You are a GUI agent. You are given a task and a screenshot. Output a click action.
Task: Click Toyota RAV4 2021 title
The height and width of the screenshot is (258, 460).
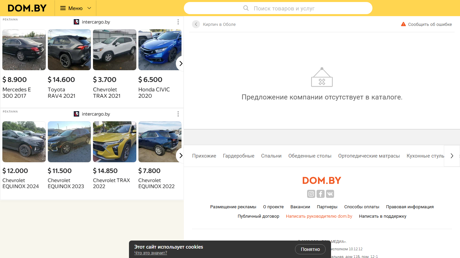62,93
